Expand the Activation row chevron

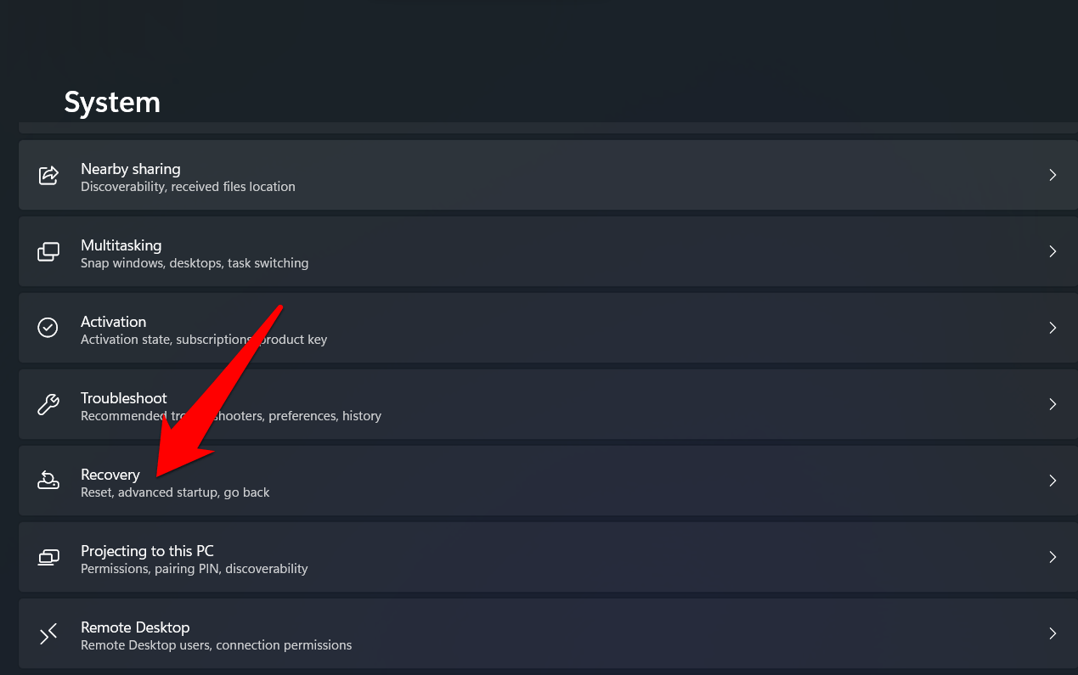[x=1053, y=328]
